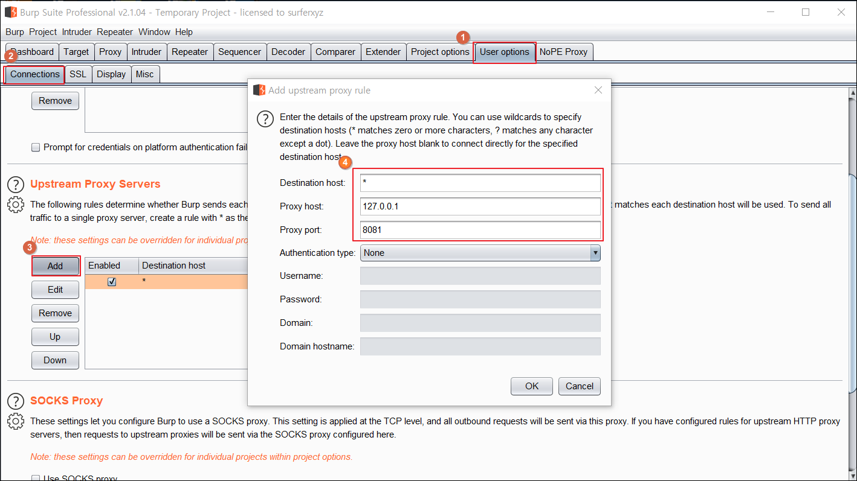Enable Prompt for credentials on platform authentication failure

coord(36,147)
